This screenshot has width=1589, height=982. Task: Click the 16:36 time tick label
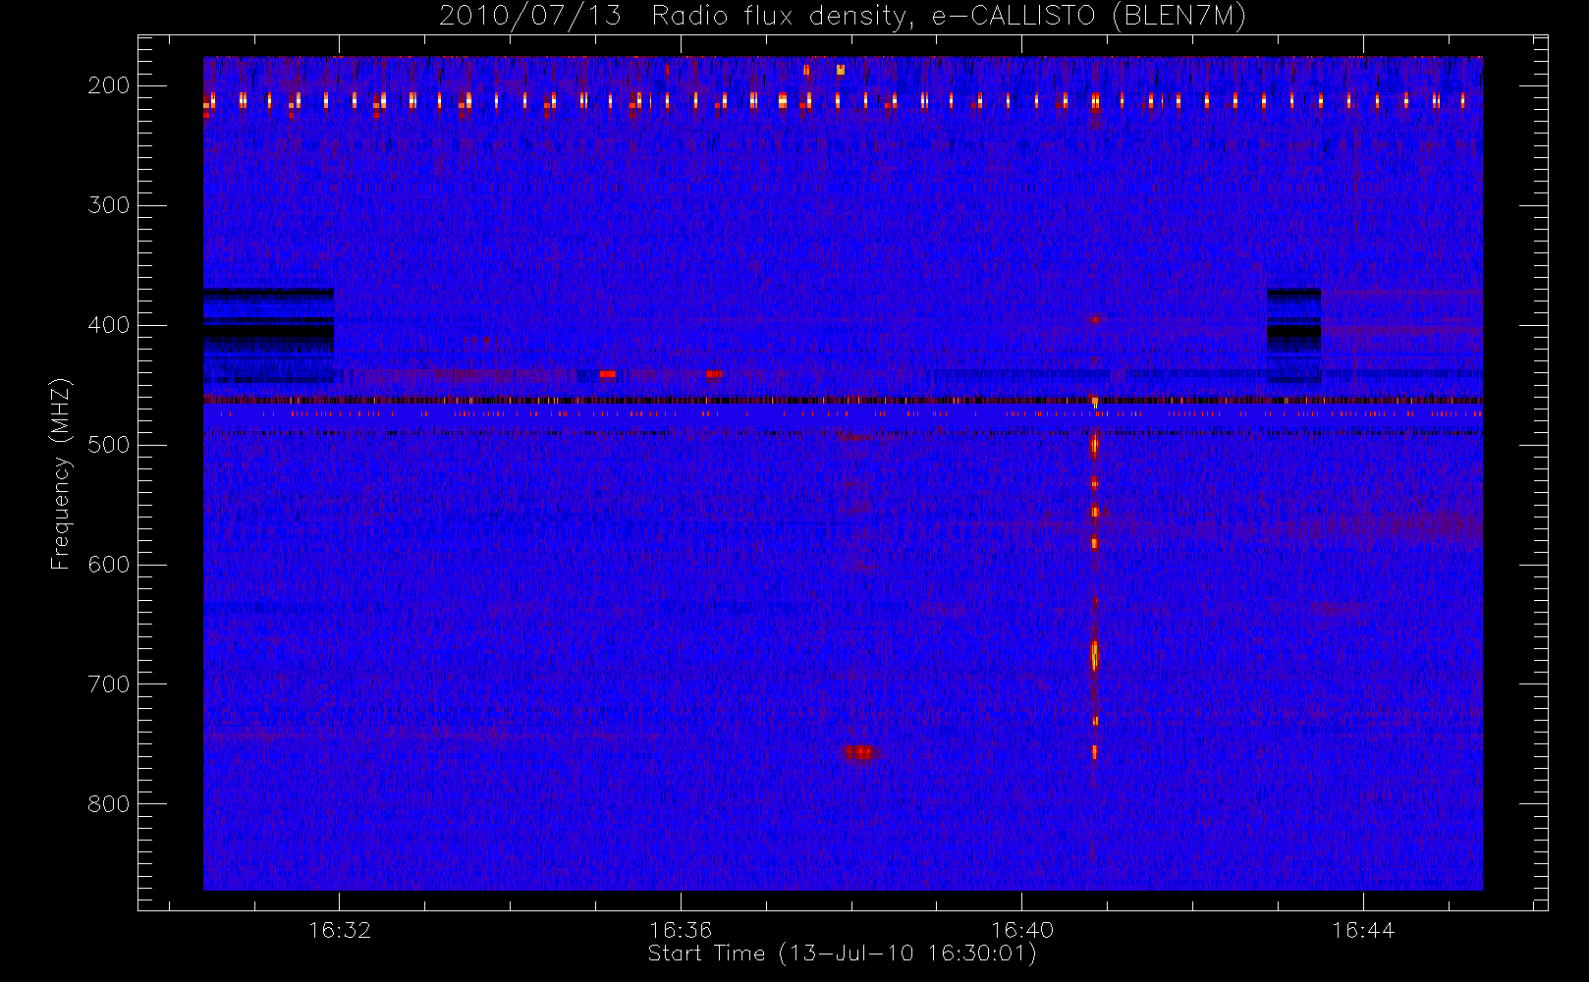point(681,930)
